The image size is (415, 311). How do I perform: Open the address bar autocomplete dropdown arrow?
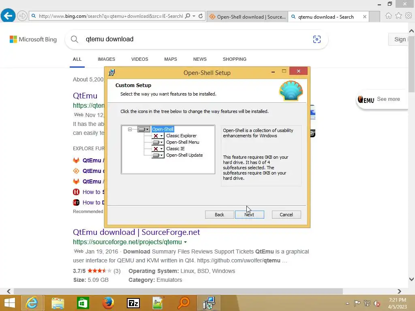pyautogui.click(x=194, y=16)
